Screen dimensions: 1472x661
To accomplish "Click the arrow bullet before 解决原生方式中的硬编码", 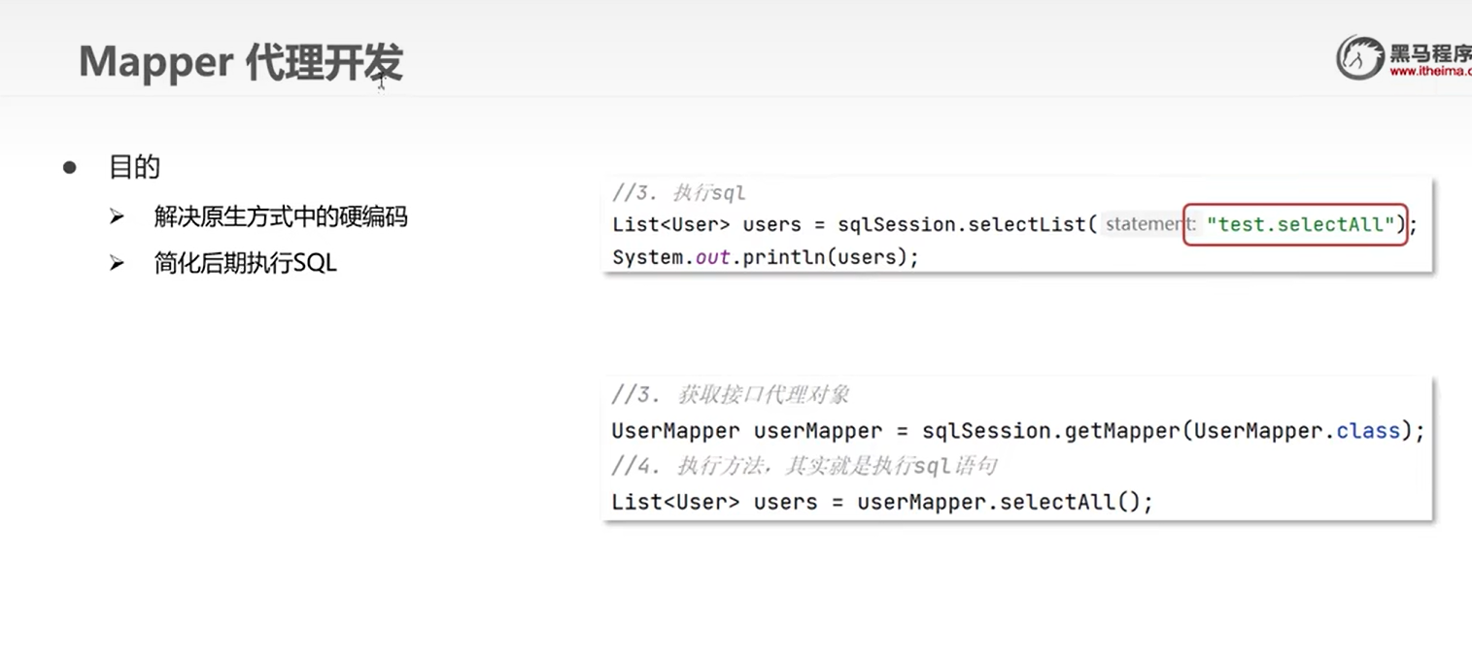I will pyautogui.click(x=118, y=216).
